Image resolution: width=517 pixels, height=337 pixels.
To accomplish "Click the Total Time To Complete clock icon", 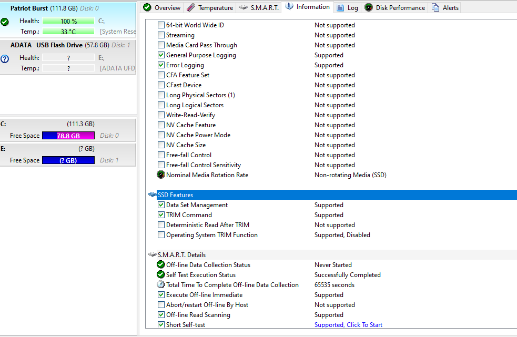I will (161, 284).
